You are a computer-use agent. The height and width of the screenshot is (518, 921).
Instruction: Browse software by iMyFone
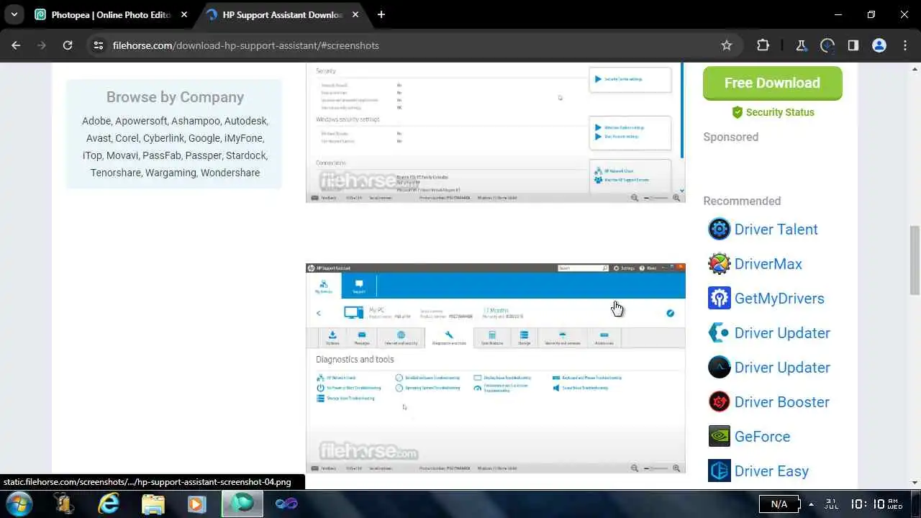tap(243, 138)
